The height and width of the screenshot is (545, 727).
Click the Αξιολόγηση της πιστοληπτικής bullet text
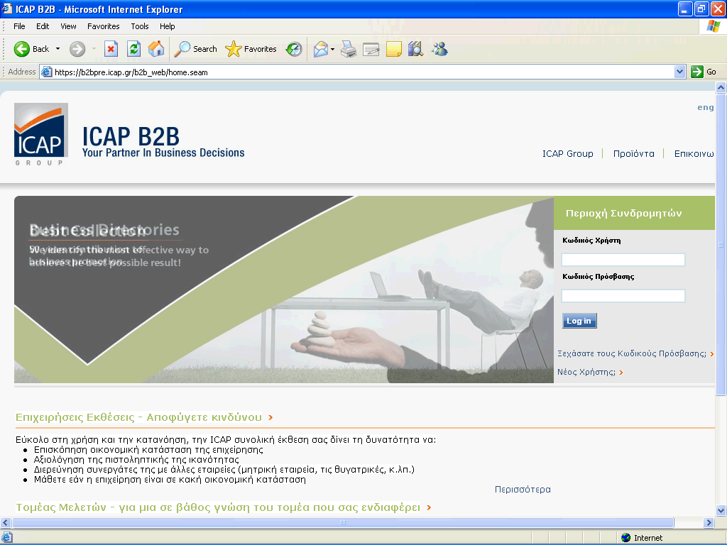pos(136,460)
